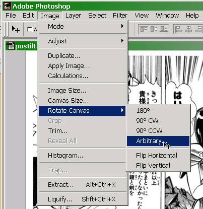This screenshot has width=203, height=209.
Task: Select Flip Horizontal in the submenu
Action: click(158, 156)
